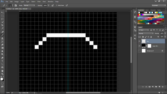Select the Gradient tool
The image size is (167, 94).
(x=2, y=48)
